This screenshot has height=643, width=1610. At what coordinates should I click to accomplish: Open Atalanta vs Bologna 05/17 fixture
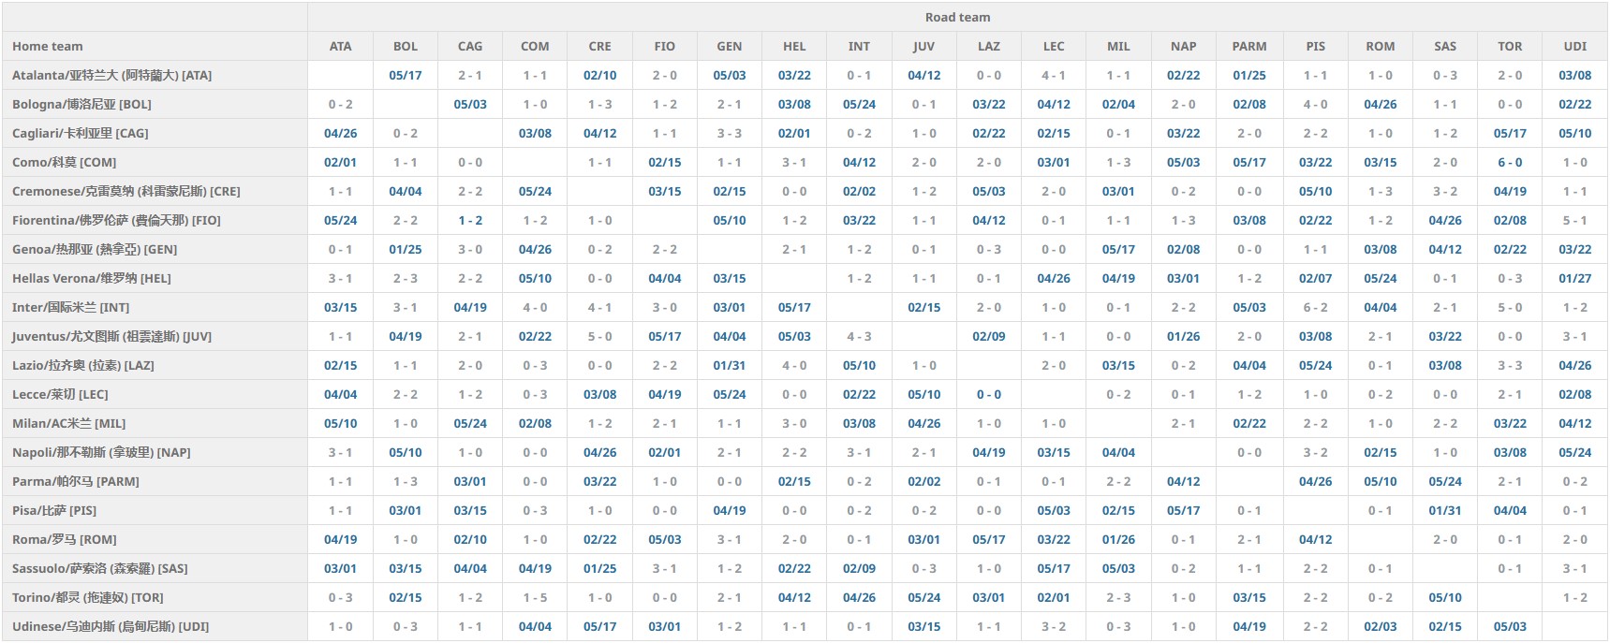tap(406, 75)
